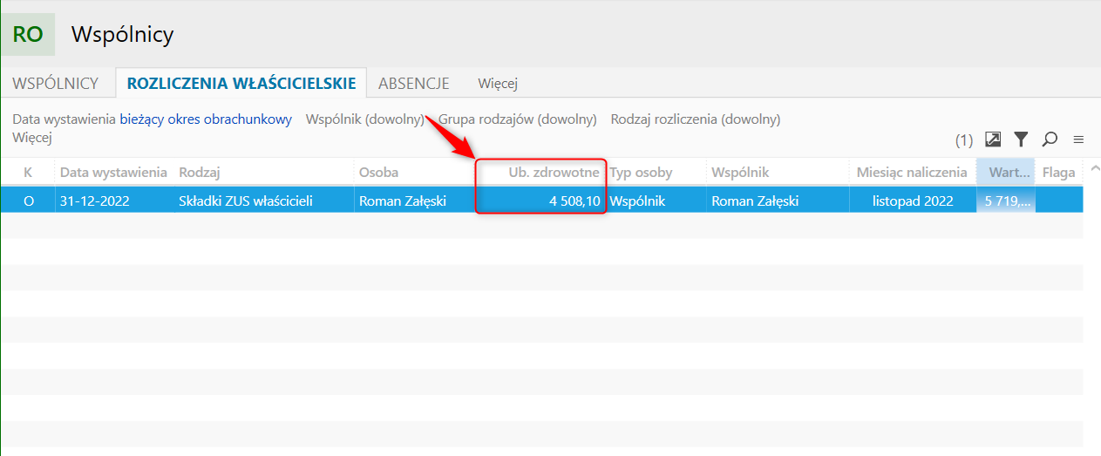Open the Grupa rodzajów (dowolny) filter
The height and width of the screenshot is (456, 1101).
[x=517, y=119]
